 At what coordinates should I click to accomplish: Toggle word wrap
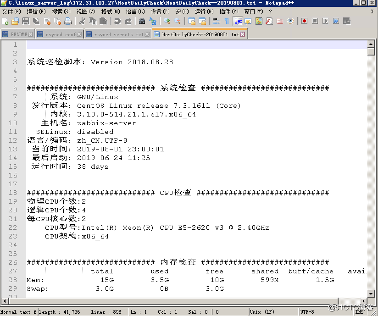[x=216, y=21]
